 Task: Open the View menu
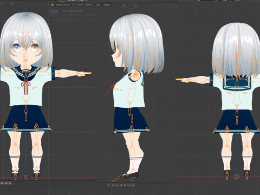click(x=80, y=5)
